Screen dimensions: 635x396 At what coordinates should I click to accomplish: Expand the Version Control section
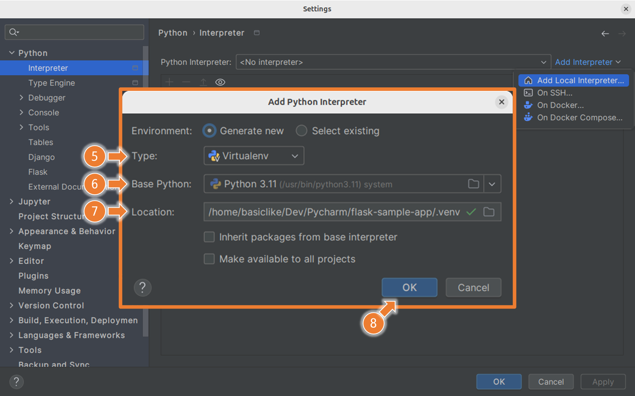point(12,305)
